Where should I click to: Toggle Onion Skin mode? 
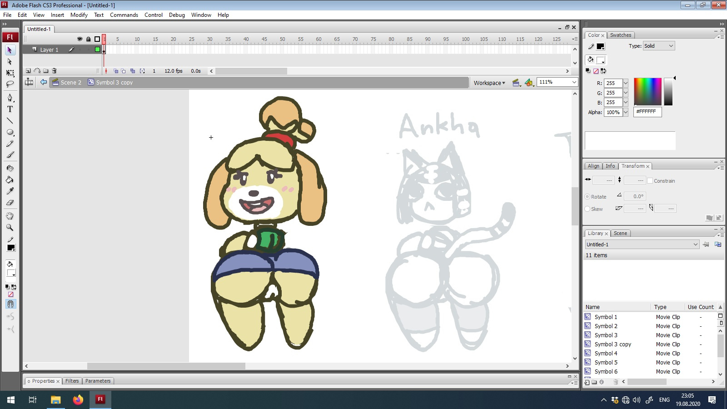pyautogui.click(x=116, y=71)
